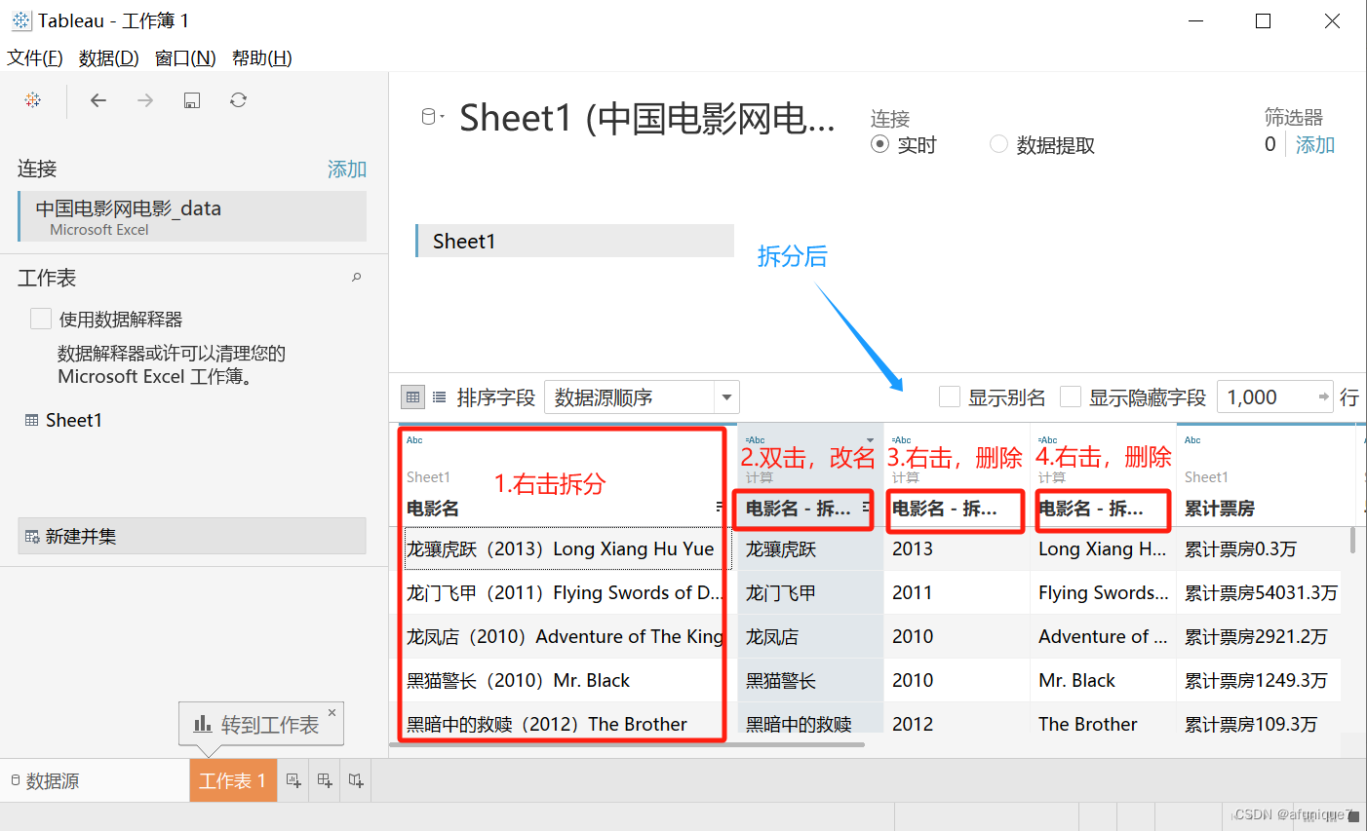Click the new story icon
The width and height of the screenshot is (1367, 831).
[356, 780]
